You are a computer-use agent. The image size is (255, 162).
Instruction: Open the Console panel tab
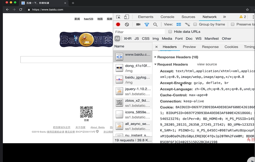point(167,17)
